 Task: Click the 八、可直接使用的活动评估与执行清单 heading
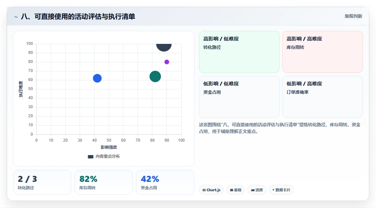(x=78, y=16)
